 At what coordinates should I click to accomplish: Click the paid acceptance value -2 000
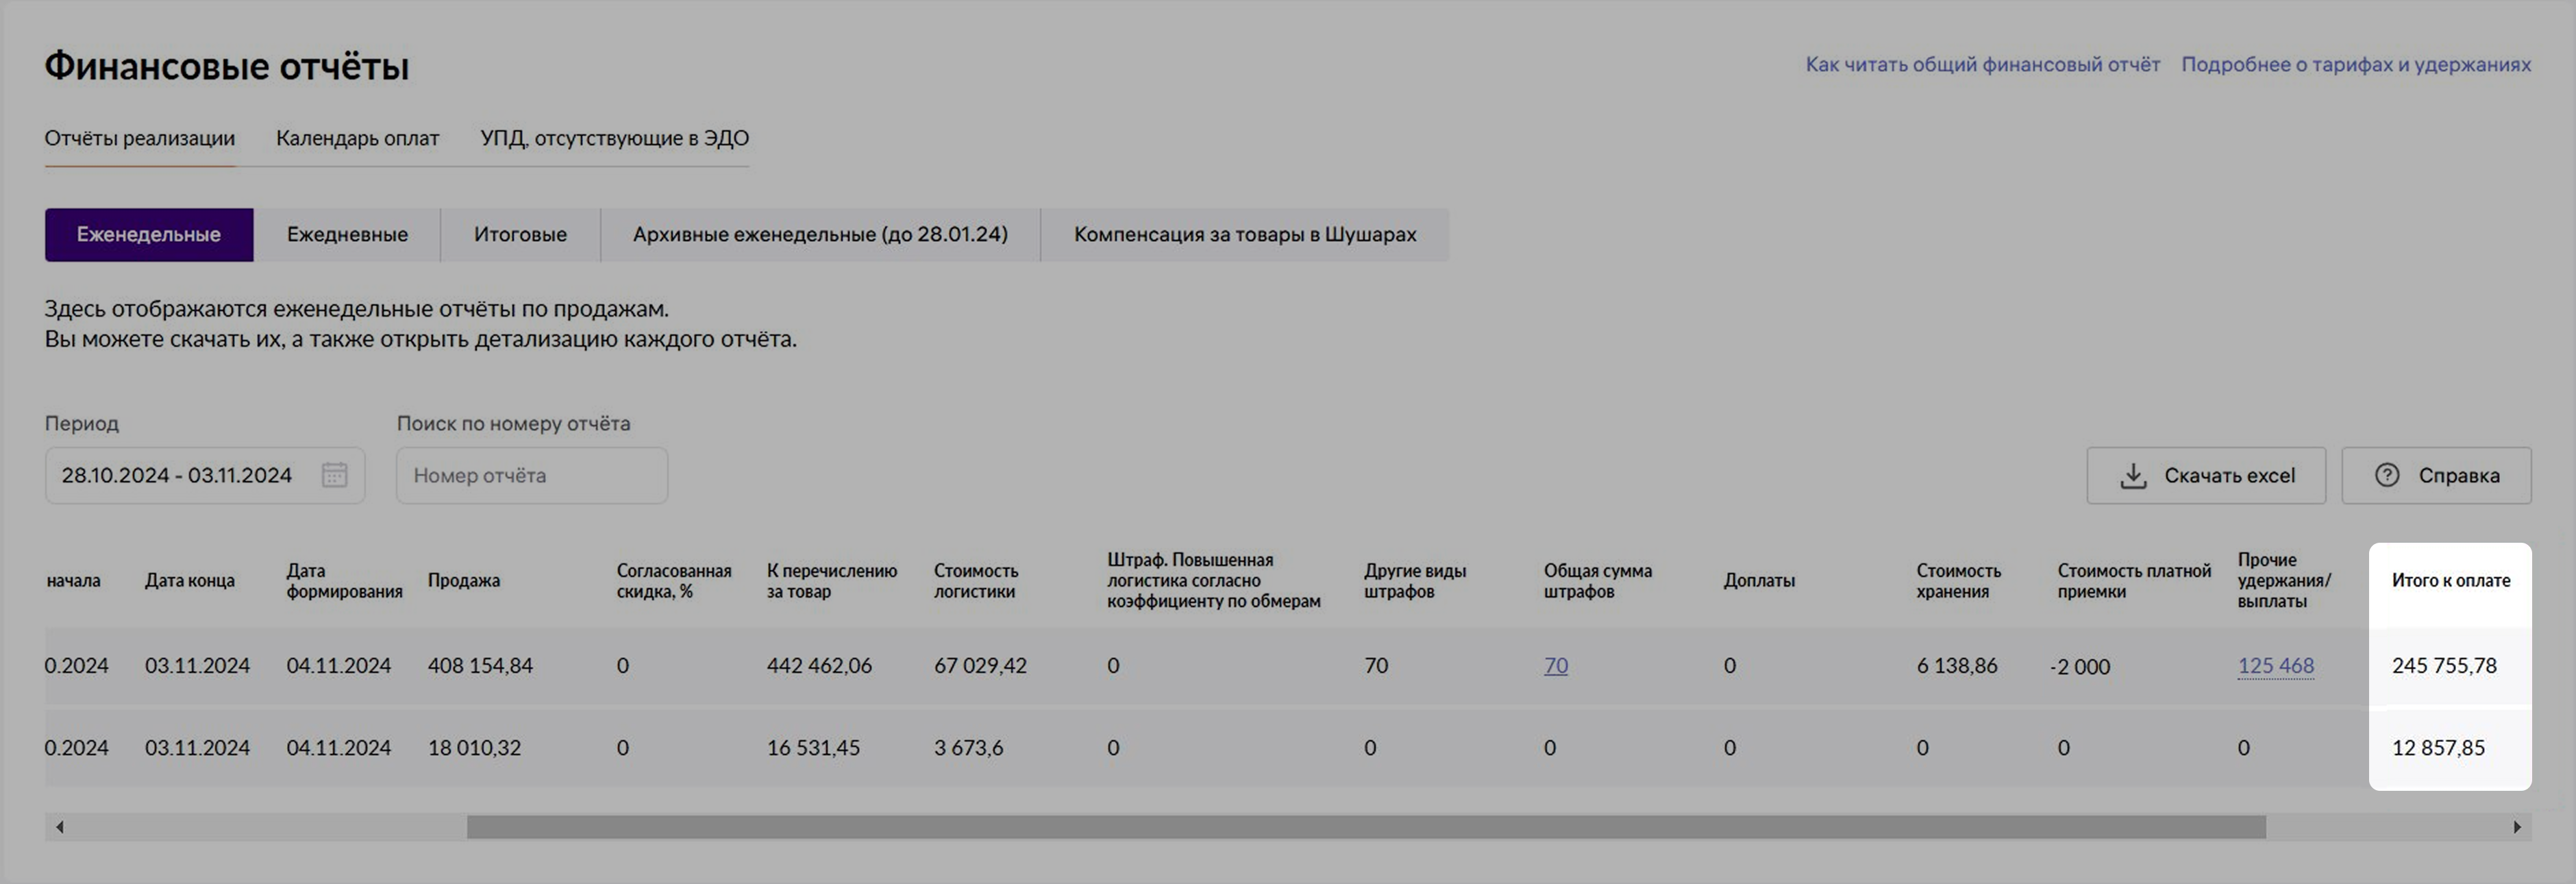pyautogui.click(x=2080, y=667)
